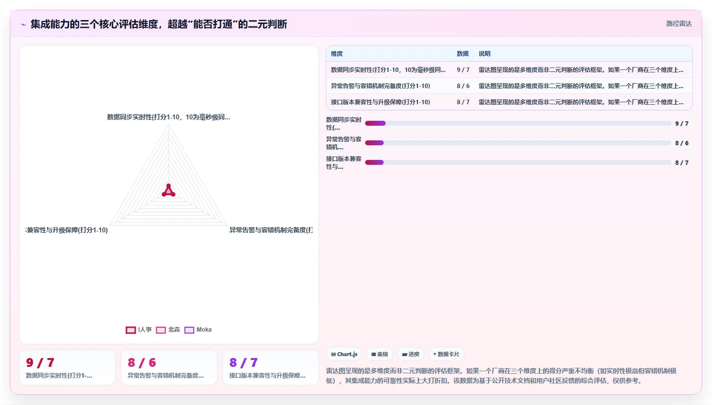Click the 异常告警与容错机... progress bar

pyautogui.click(x=518, y=143)
